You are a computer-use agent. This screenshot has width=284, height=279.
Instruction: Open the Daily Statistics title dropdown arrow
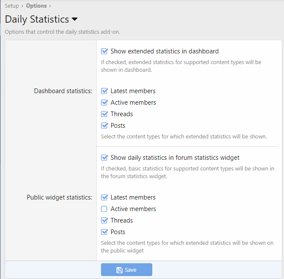75,20
